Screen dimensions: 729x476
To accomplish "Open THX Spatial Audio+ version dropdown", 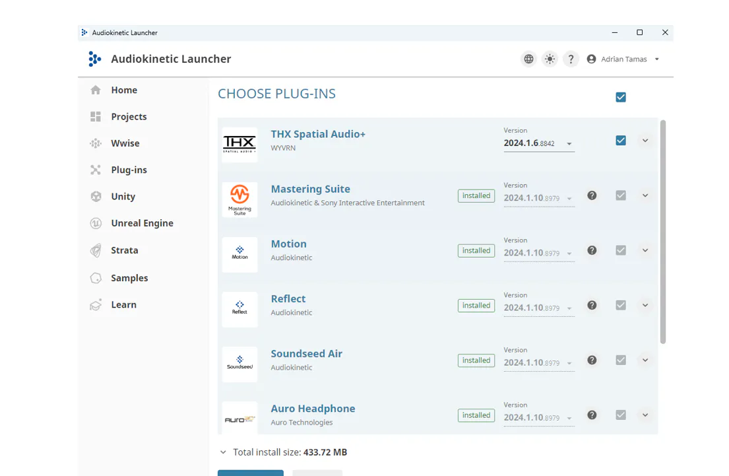I will (539, 144).
